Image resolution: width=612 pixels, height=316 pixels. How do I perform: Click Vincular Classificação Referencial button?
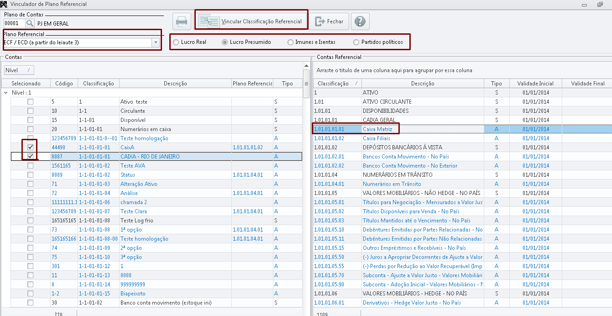click(x=251, y=21)
